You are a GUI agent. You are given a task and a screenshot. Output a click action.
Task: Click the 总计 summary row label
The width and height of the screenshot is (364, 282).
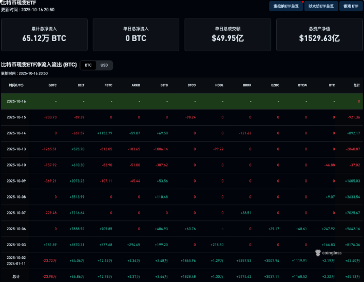pos(16,277)
